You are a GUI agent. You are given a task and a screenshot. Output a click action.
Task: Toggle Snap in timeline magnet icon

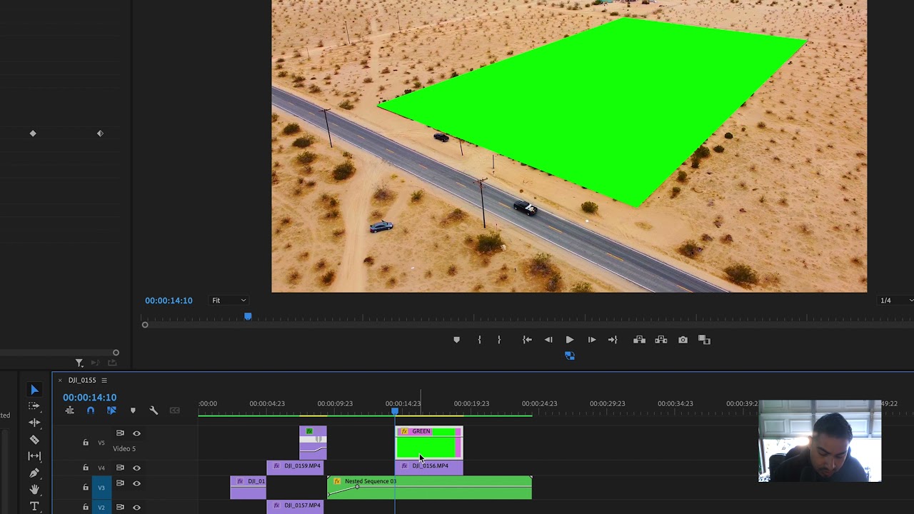click(91, 410)
